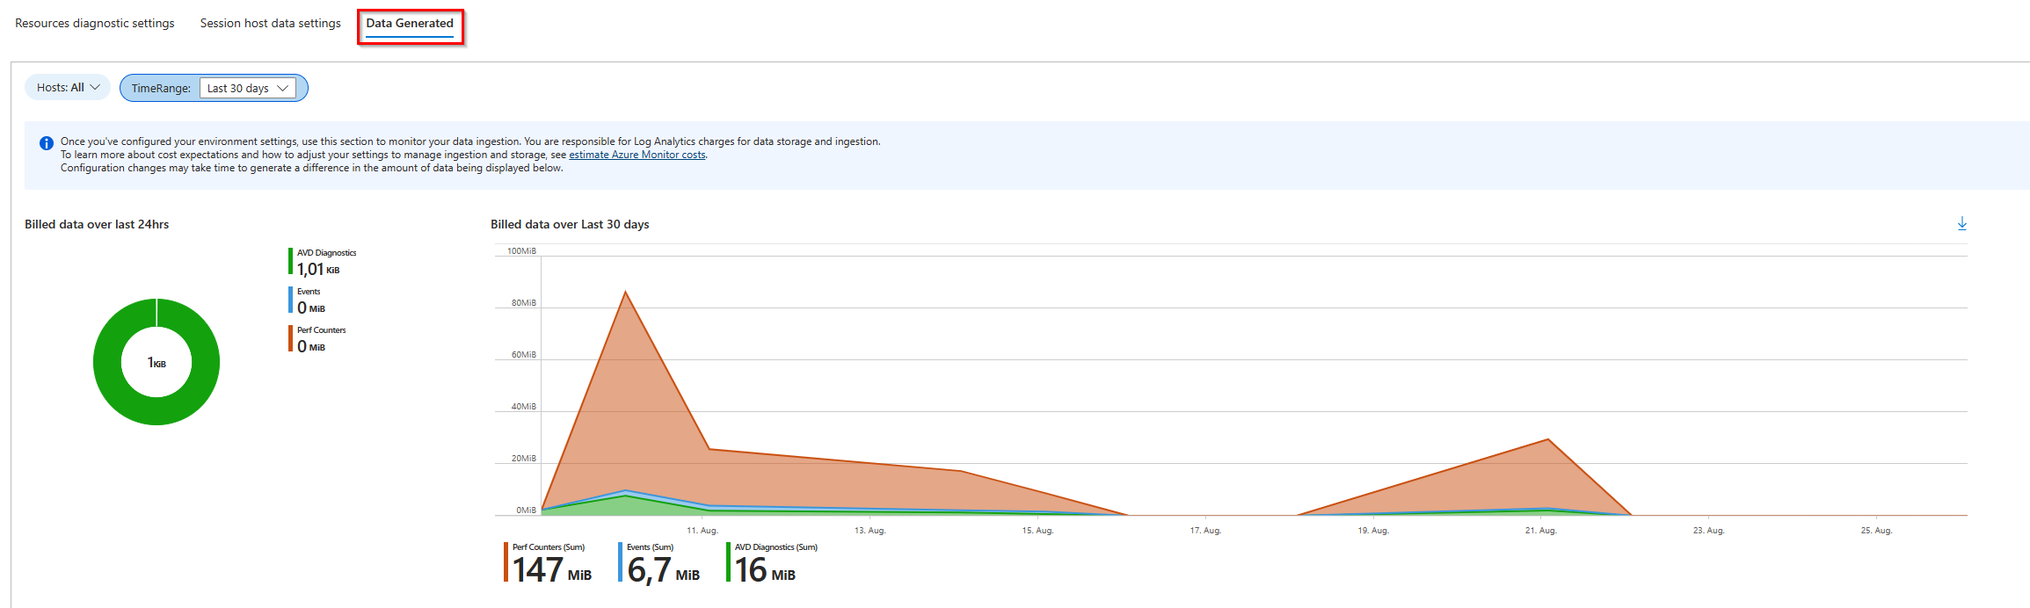Download the billed data chart
2030x608 pixels.
[1961, 223]
